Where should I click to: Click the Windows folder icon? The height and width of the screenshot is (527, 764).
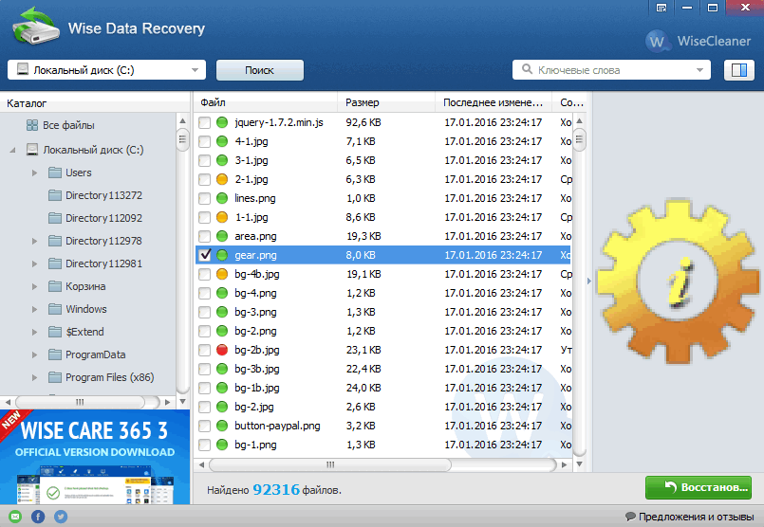point(55,309)
